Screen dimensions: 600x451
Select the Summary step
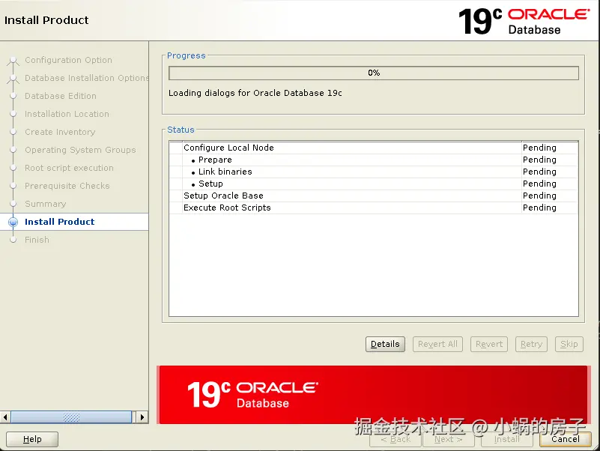point(45,204)
